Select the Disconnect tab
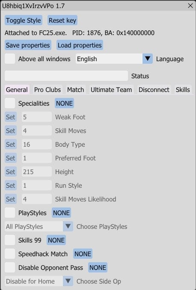196x290 pixels. (x=154, y=90)
